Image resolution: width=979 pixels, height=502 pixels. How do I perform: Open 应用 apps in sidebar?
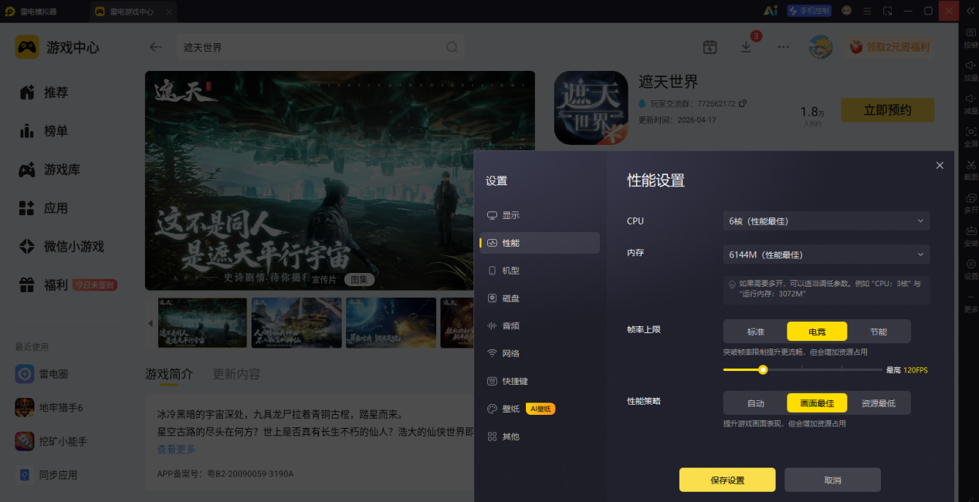pyautogui.click(x=45, y=208)
